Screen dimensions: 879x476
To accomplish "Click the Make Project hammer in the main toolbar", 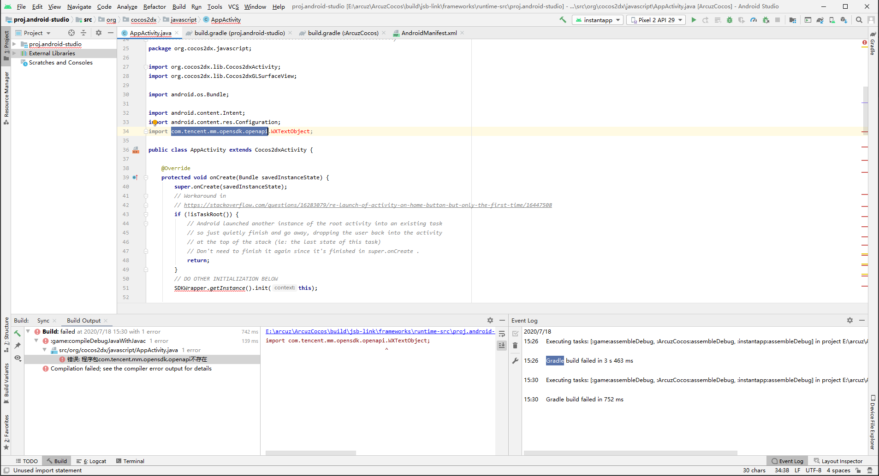I will coord(563,20).
